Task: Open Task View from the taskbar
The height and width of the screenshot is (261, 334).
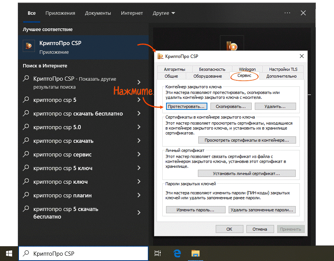Action: click(x=158, y=253)
